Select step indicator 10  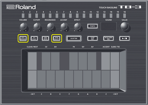(x=84, y=16)
